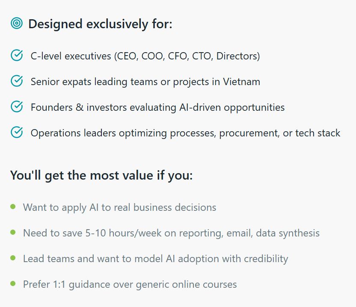Click the C-level executives list item text
The width and height of the screenshot is (356, 307).
(x=145, y=56)
